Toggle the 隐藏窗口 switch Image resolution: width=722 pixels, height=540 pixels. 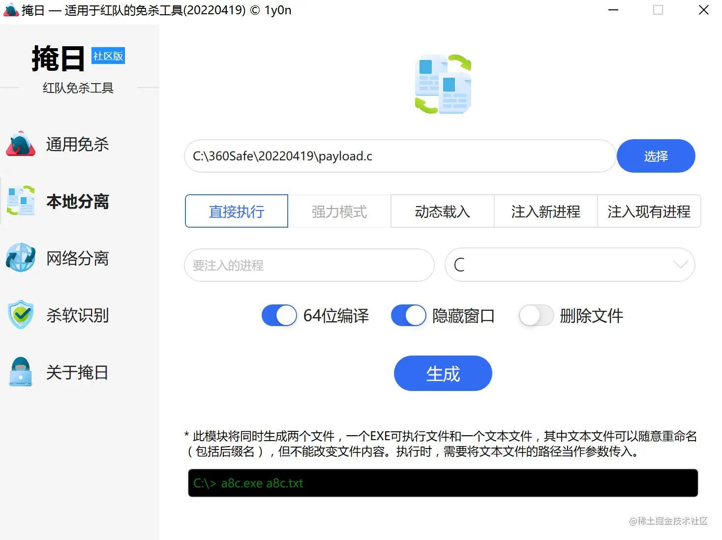pos(408,315)
